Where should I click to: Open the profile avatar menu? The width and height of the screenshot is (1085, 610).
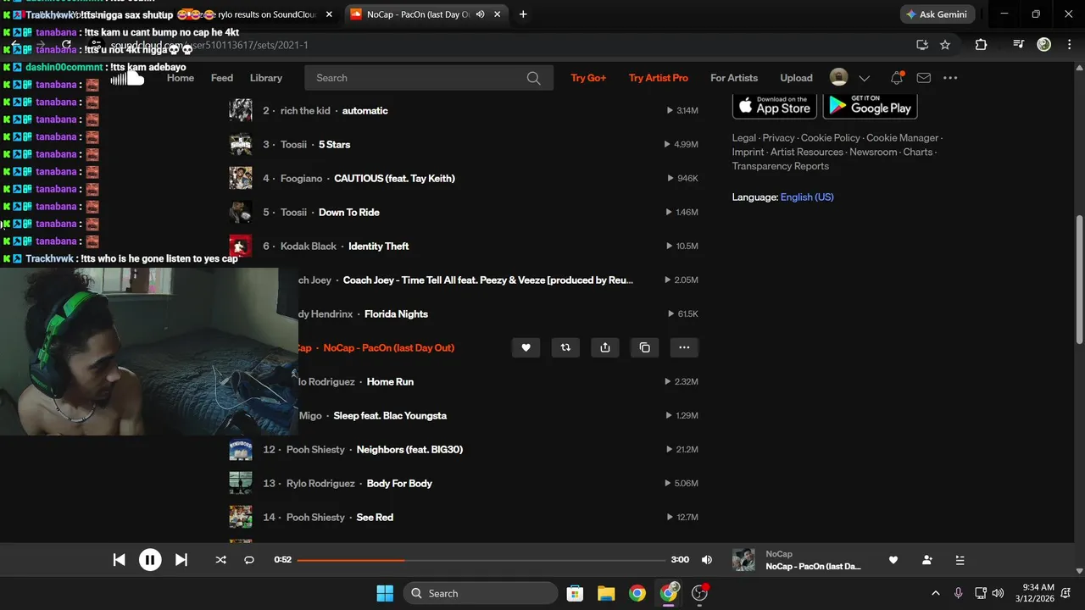tap(838, 78)
